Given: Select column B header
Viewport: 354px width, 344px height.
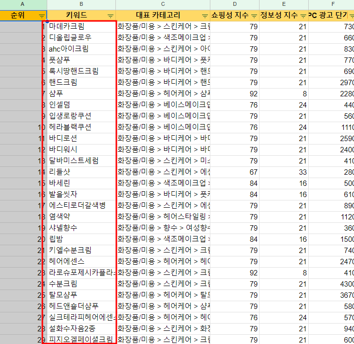Looking at the screenshot, I should 81,4.
